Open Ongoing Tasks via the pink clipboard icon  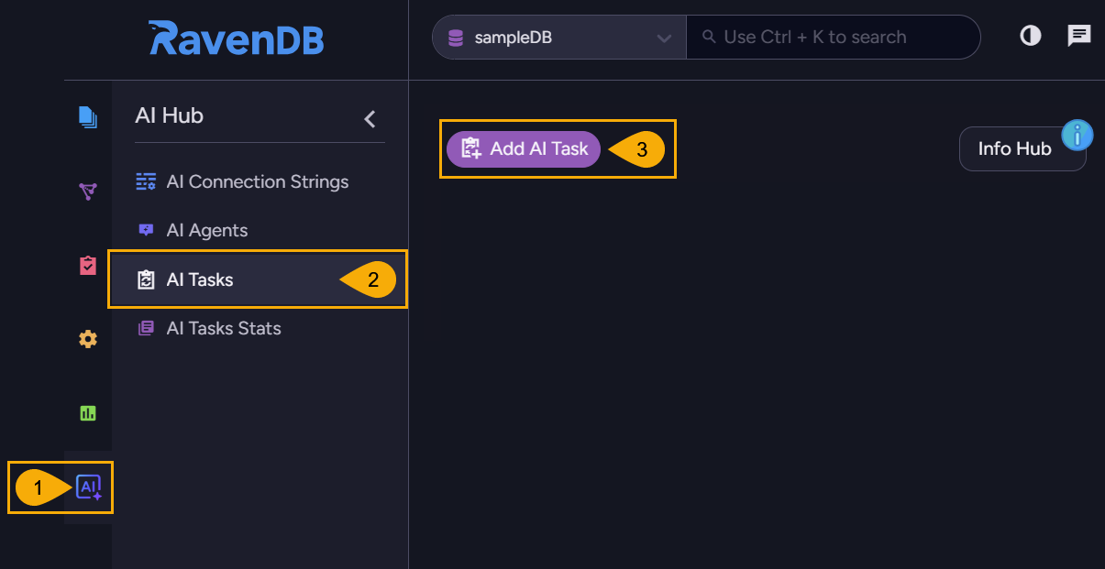[x=87, y=265]
